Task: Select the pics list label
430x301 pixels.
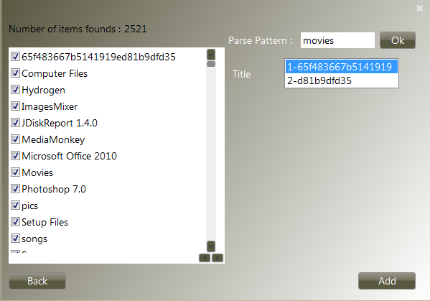Action: (29, 205)
